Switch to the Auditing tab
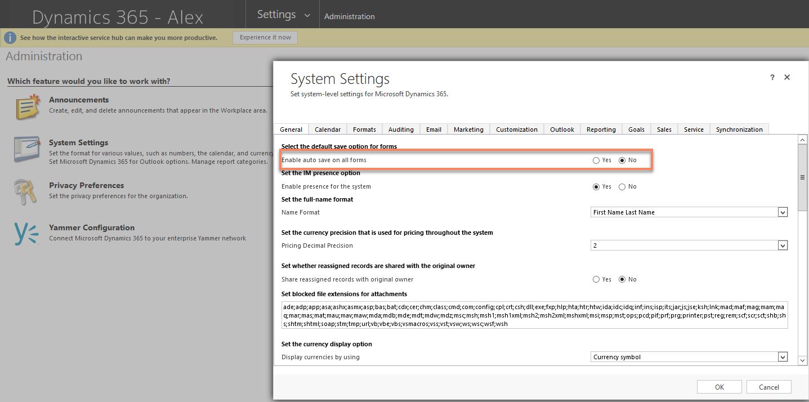Viewport: 809px width, 402px height. [401, 129]
